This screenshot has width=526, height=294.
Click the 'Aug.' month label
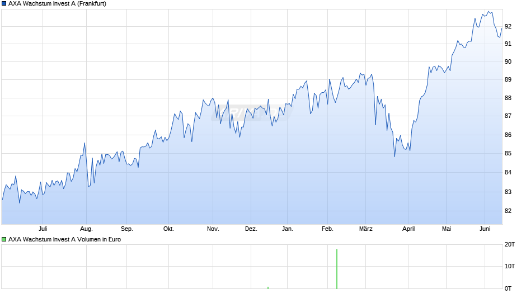point(86,229)
